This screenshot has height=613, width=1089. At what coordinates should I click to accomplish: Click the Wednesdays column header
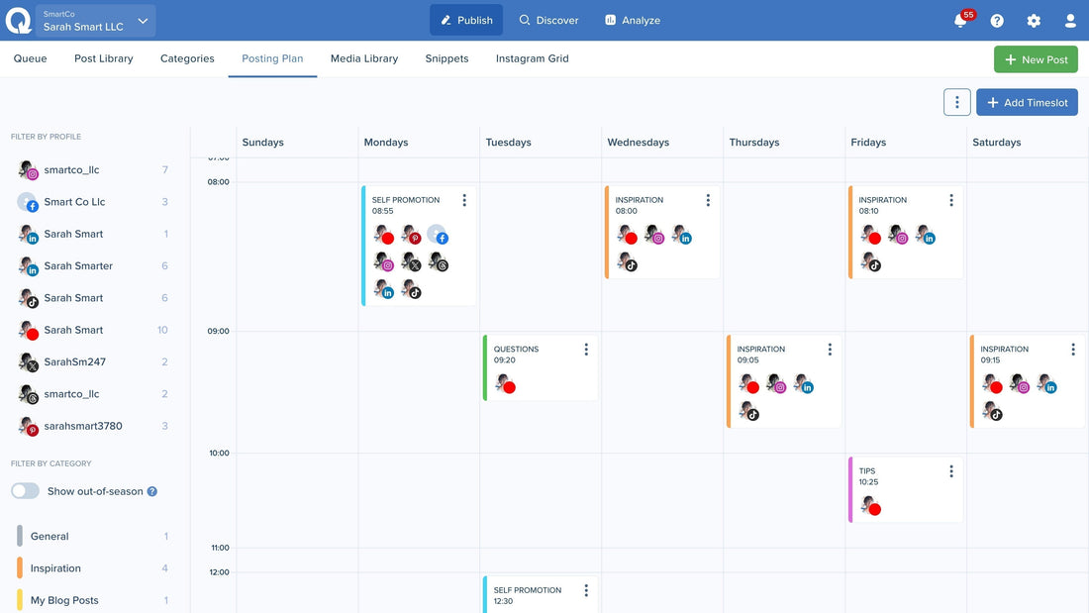[x=638, y=143]
